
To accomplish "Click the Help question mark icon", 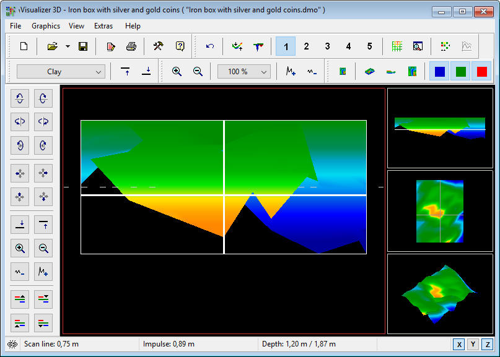I will 180,46.
